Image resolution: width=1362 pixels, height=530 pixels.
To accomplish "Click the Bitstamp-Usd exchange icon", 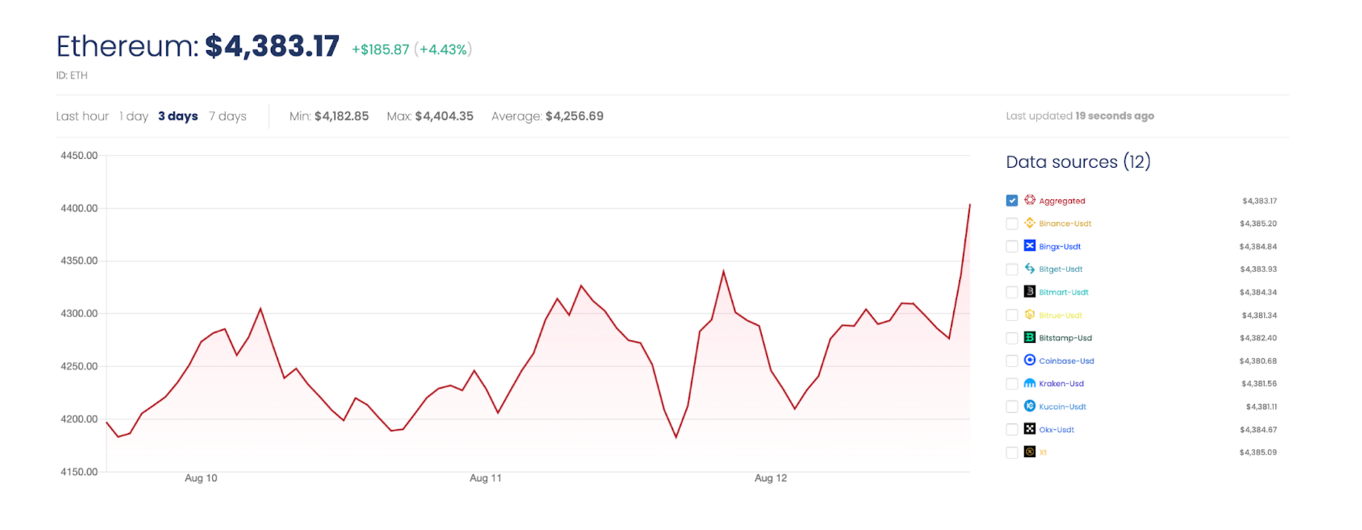I will click(1030, 337).
